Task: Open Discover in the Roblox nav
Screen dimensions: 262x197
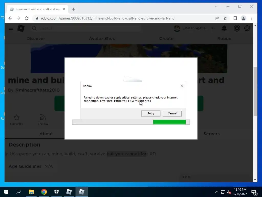Action: click(36, 38)
